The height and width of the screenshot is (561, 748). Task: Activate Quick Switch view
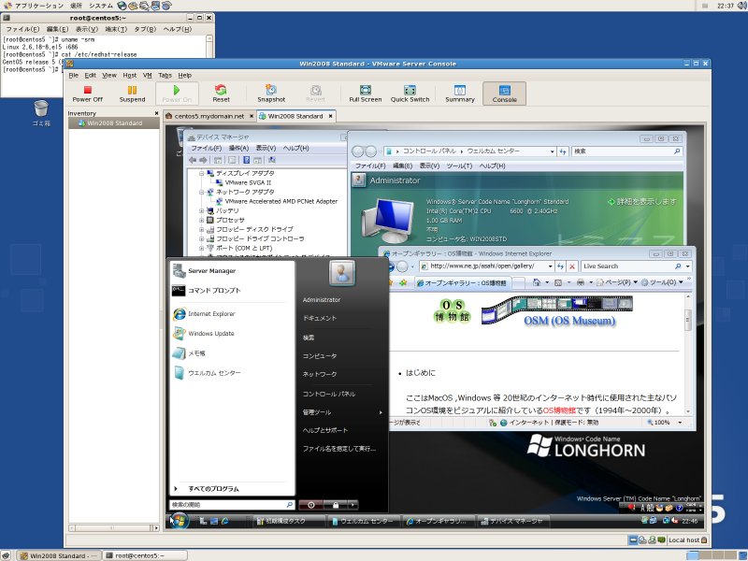coord(410,93)
